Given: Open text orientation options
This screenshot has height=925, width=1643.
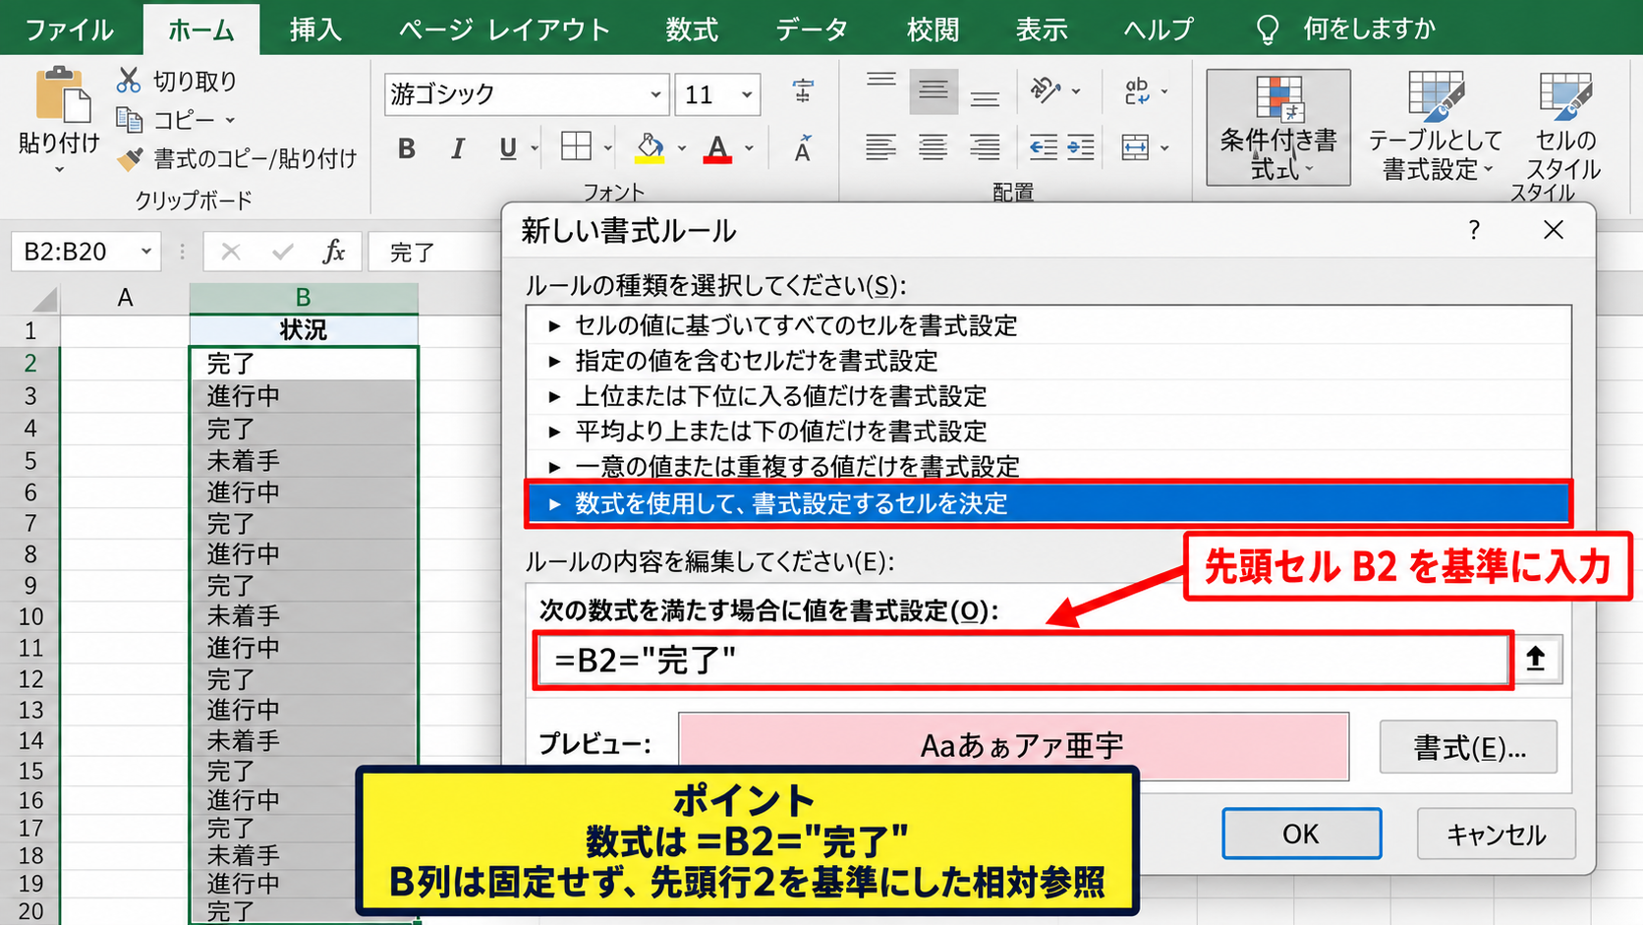Looking at the screenshot, I should pyautogui.click(x=1046, y=90).
